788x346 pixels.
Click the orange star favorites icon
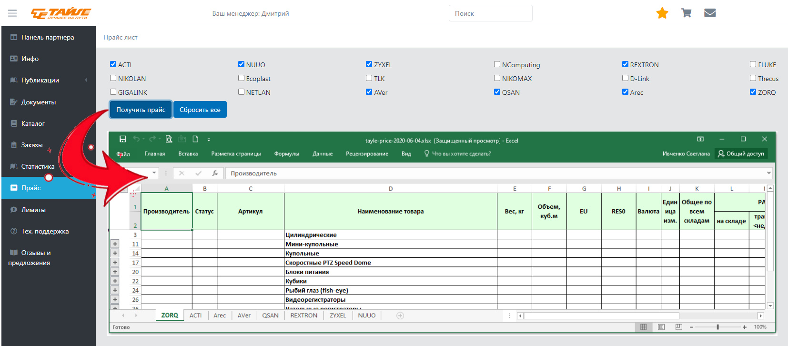(x=662, y=13)
